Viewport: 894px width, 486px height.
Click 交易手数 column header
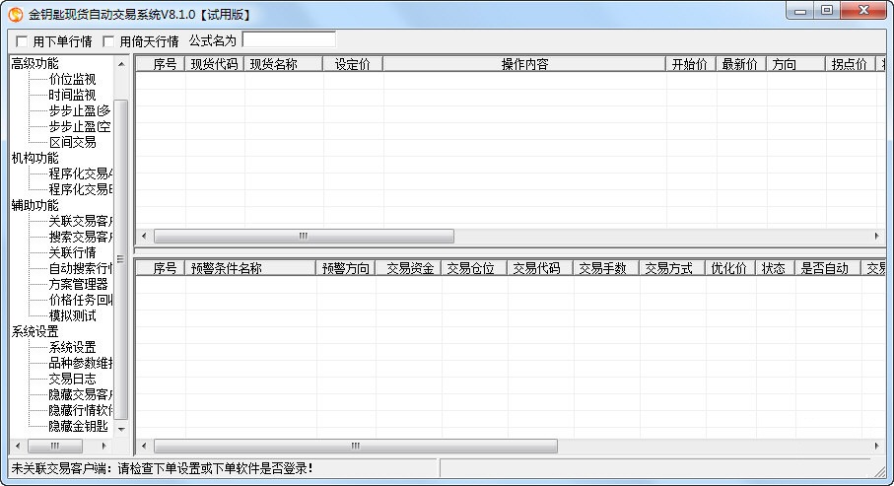[x=606, y=268]
